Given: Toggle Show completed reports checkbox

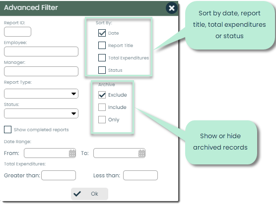Looking at the screenshot, I should [x=7, y=129].
